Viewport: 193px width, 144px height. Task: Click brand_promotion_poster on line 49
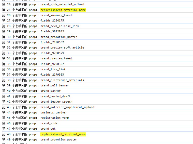pos(59,139)
